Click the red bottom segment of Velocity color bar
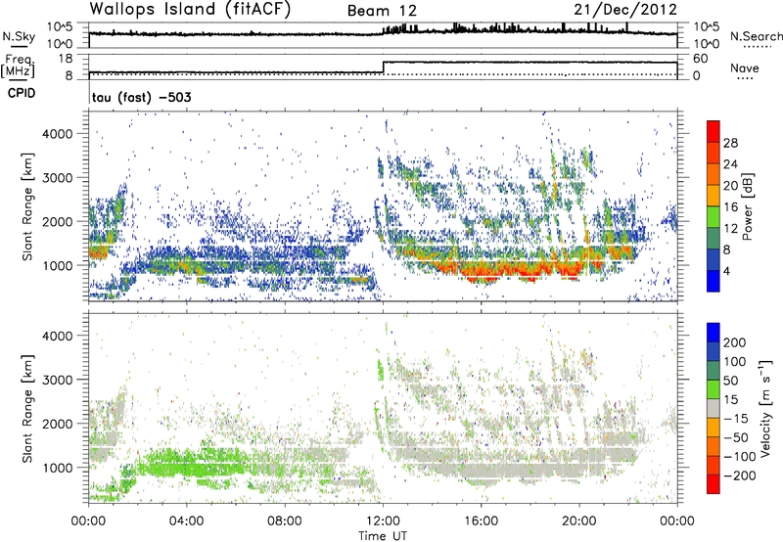783x542 pixels. (x=714, y=484)
